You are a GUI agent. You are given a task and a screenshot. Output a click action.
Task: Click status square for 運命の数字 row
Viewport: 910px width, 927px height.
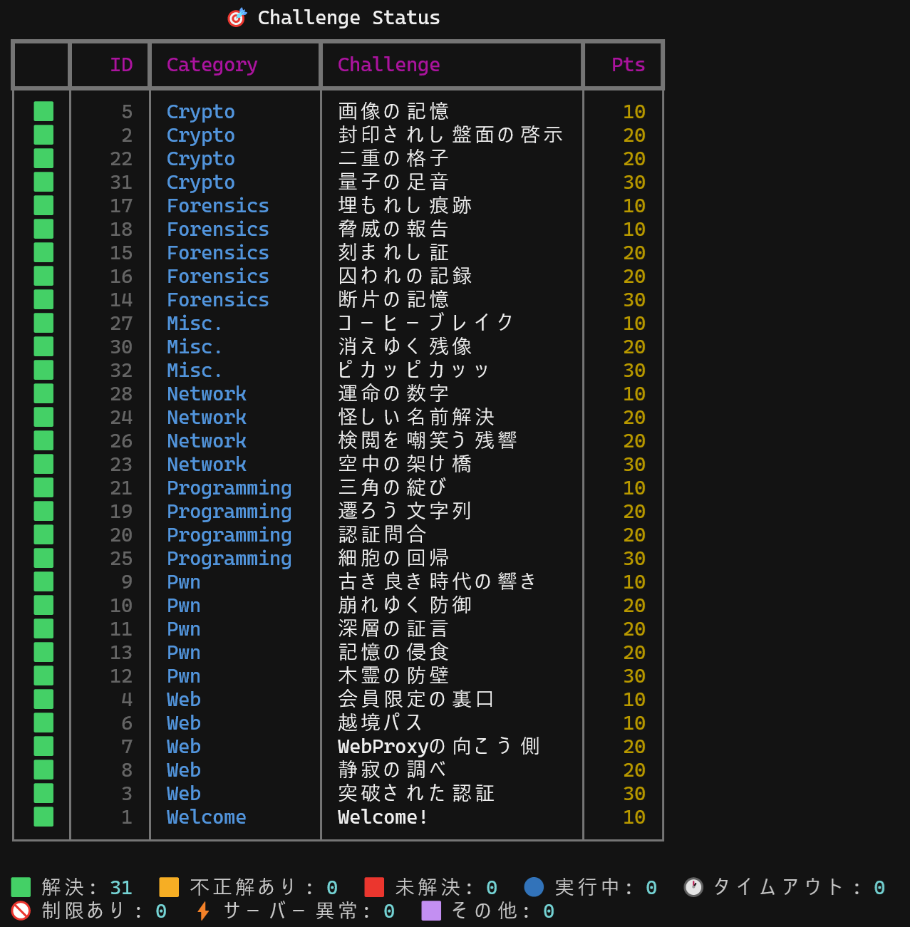coord(43,393)
